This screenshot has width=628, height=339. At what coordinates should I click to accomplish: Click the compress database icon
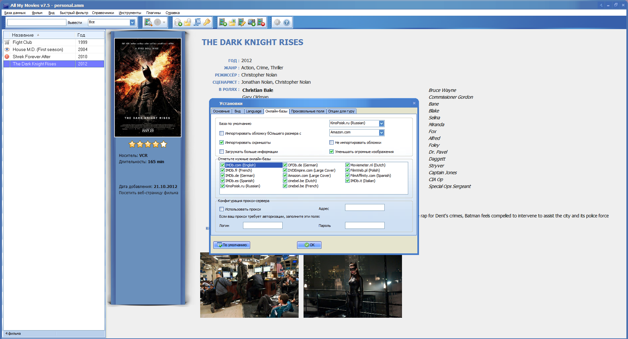pos(197,22)
